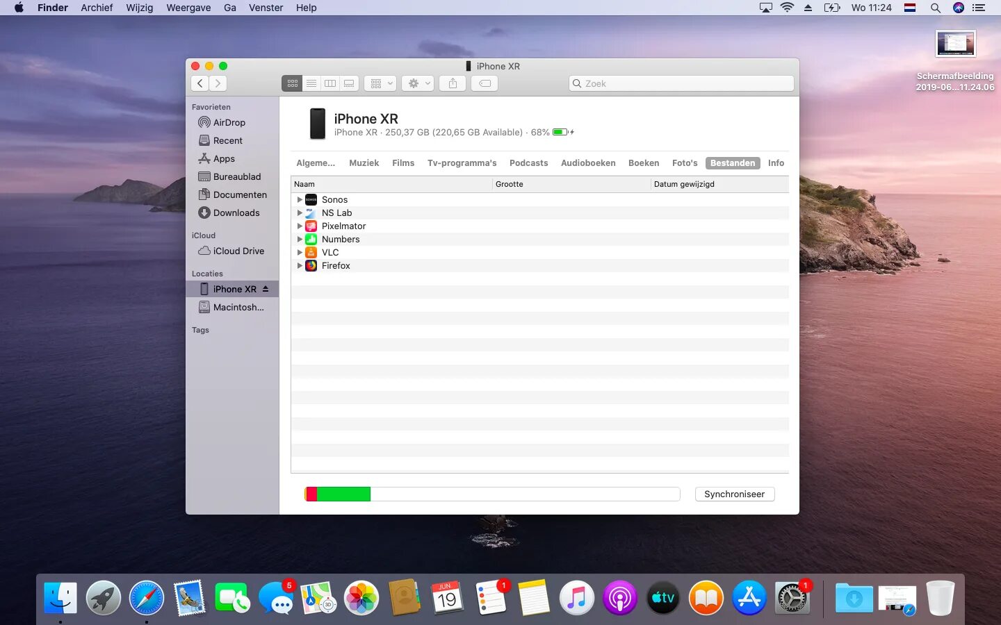Switch to the Audioboeken tab
The height and width of the screenshot is (625, 1001).
[x=588, y=163]
